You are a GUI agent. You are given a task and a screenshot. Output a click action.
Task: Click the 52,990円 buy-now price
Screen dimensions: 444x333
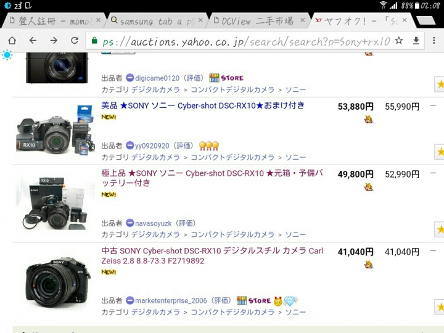coord(402,175)
